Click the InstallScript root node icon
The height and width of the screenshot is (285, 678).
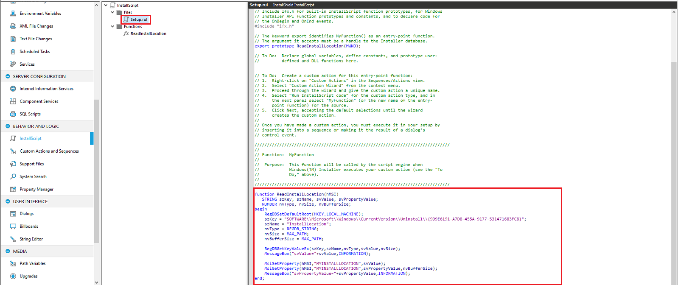[112, 5]
